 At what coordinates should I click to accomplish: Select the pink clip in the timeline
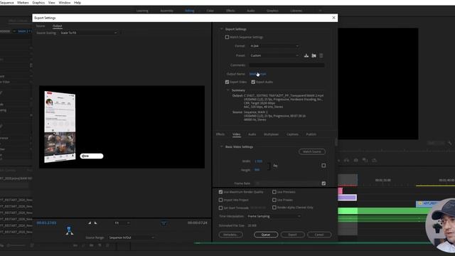pos(340,191)
